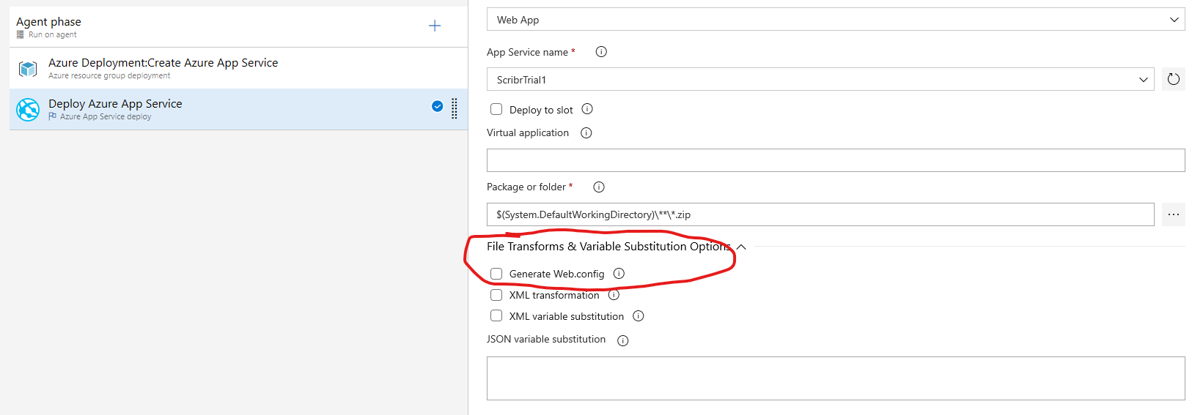This screenshot has height=415, width=1192.
Task: Show info for Generate Web.config
Action: (x=619, y=274)
